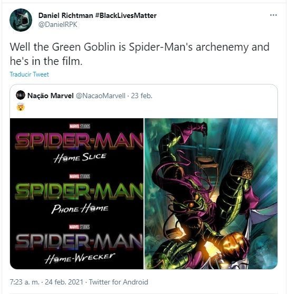The height and width of the screenshot is (294, 288).
Task: Click Daniel Richtman's shark profile avatar
Action: (x=21, y=20)
